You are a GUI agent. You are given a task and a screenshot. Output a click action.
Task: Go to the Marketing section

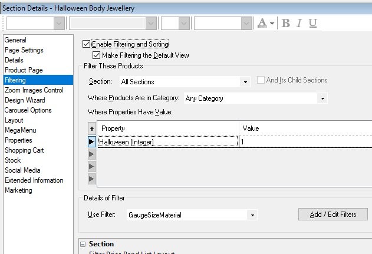point(18,190)
